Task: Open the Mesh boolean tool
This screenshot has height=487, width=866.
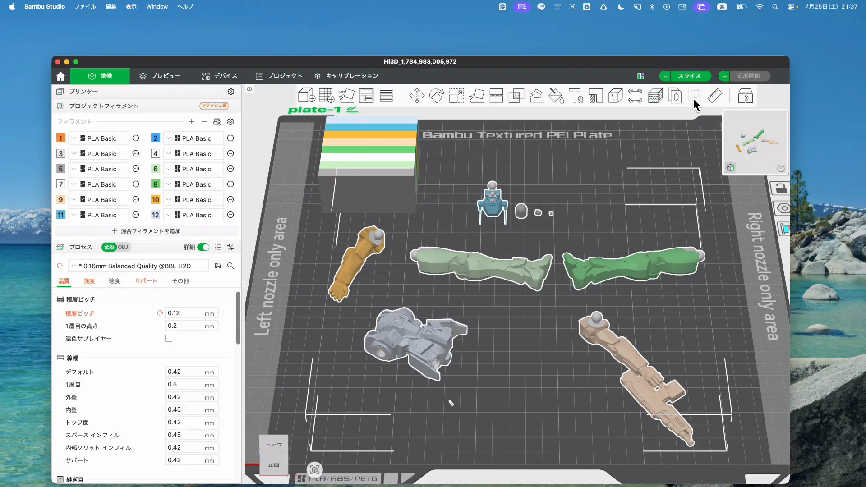Action: (516, 96)
